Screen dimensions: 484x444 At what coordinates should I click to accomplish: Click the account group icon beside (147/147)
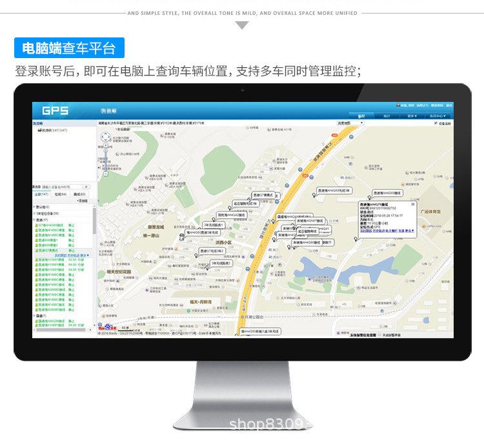coord(39,130)
